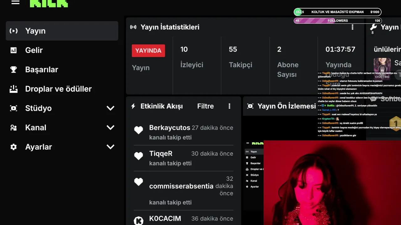This screenshot has height=225, width=401.
Task: Click the Kick logo
Action: (49, 3)
